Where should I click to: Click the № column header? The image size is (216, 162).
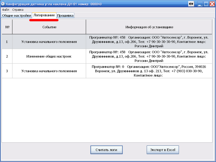[x=7, y=27]
